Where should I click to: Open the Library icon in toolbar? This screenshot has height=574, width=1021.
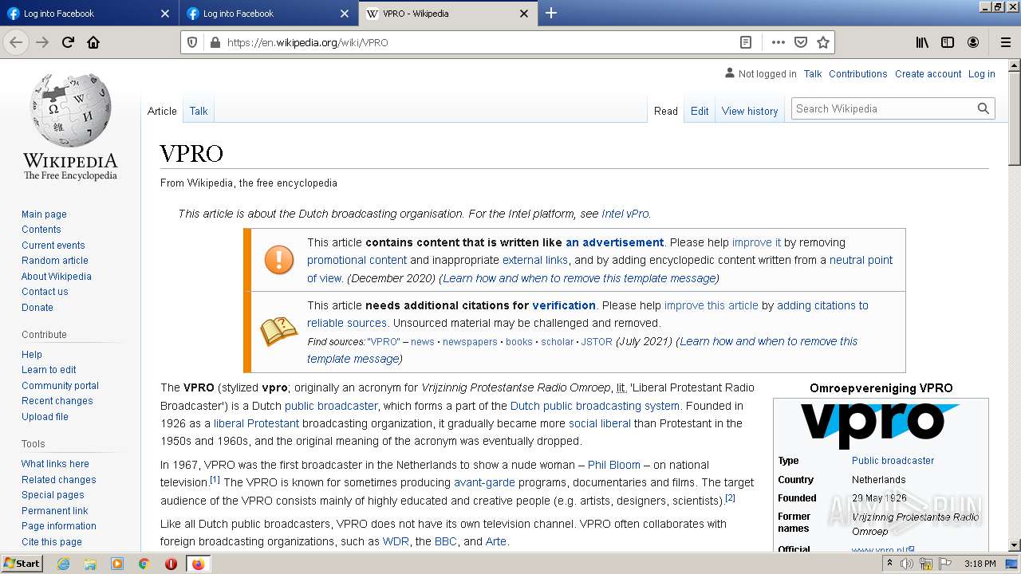pos(922,42)
